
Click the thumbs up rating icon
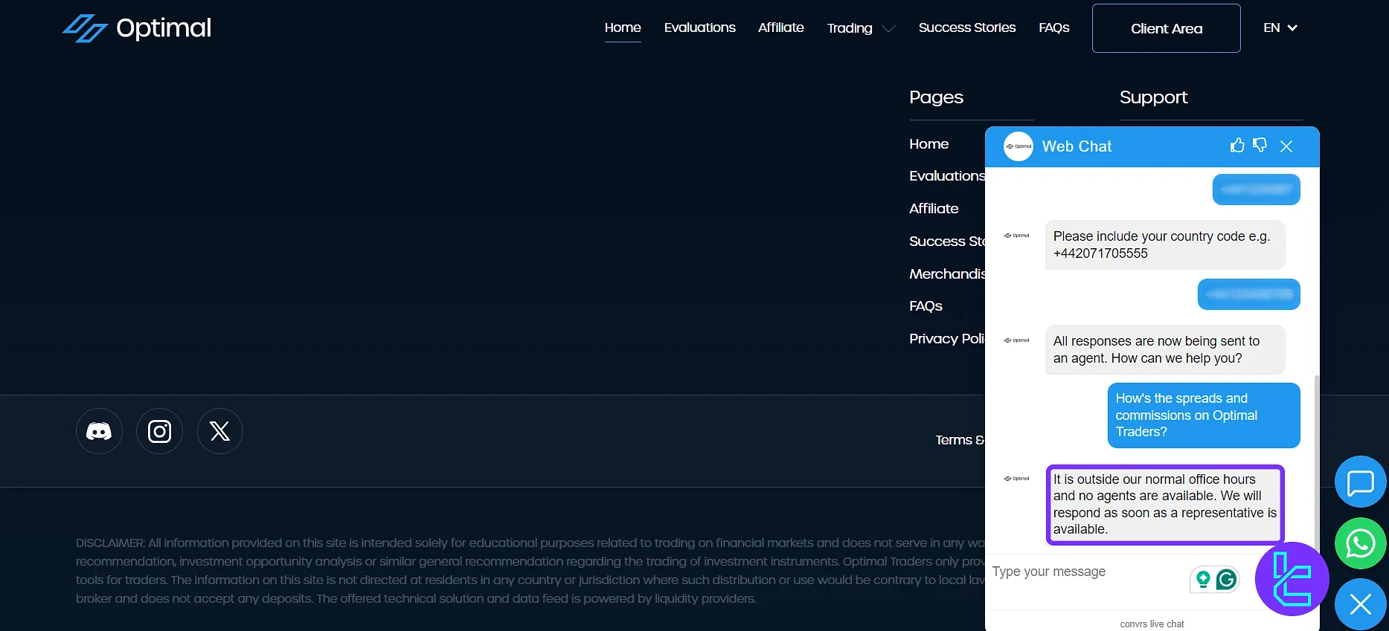coord(1236,146)
